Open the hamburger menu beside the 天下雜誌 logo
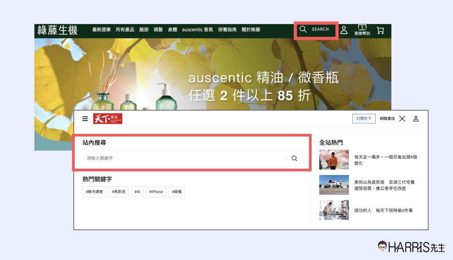Viewport: 453px width, 260px height. [x=85, y=119]
